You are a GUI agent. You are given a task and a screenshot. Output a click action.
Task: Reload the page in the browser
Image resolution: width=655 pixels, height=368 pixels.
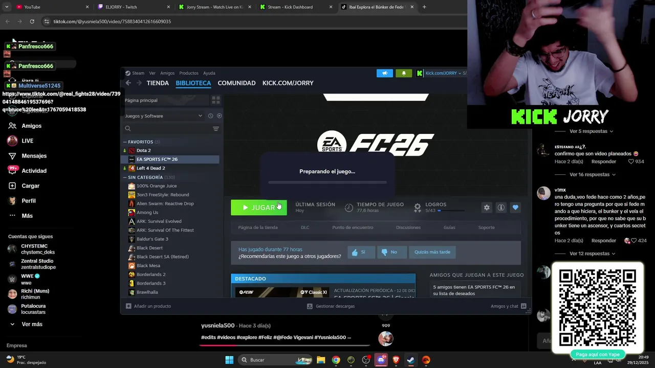(32, 21)
